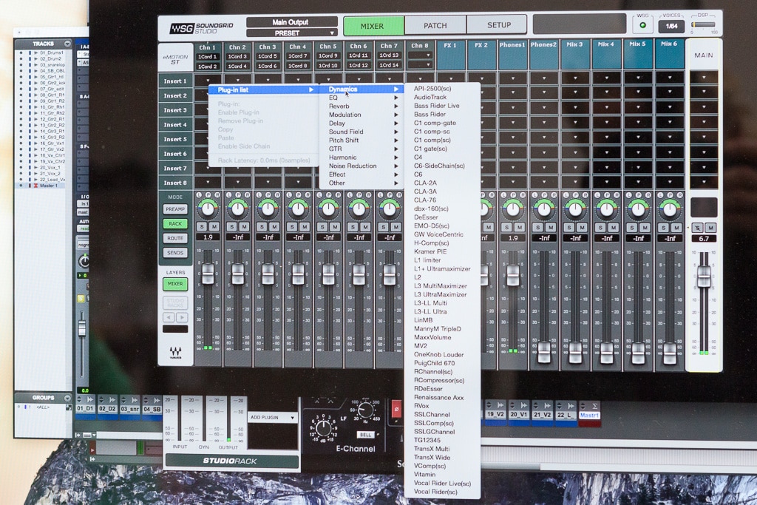Switch to the PATCH tab
757x505 pixels.
tap(435, 25)
